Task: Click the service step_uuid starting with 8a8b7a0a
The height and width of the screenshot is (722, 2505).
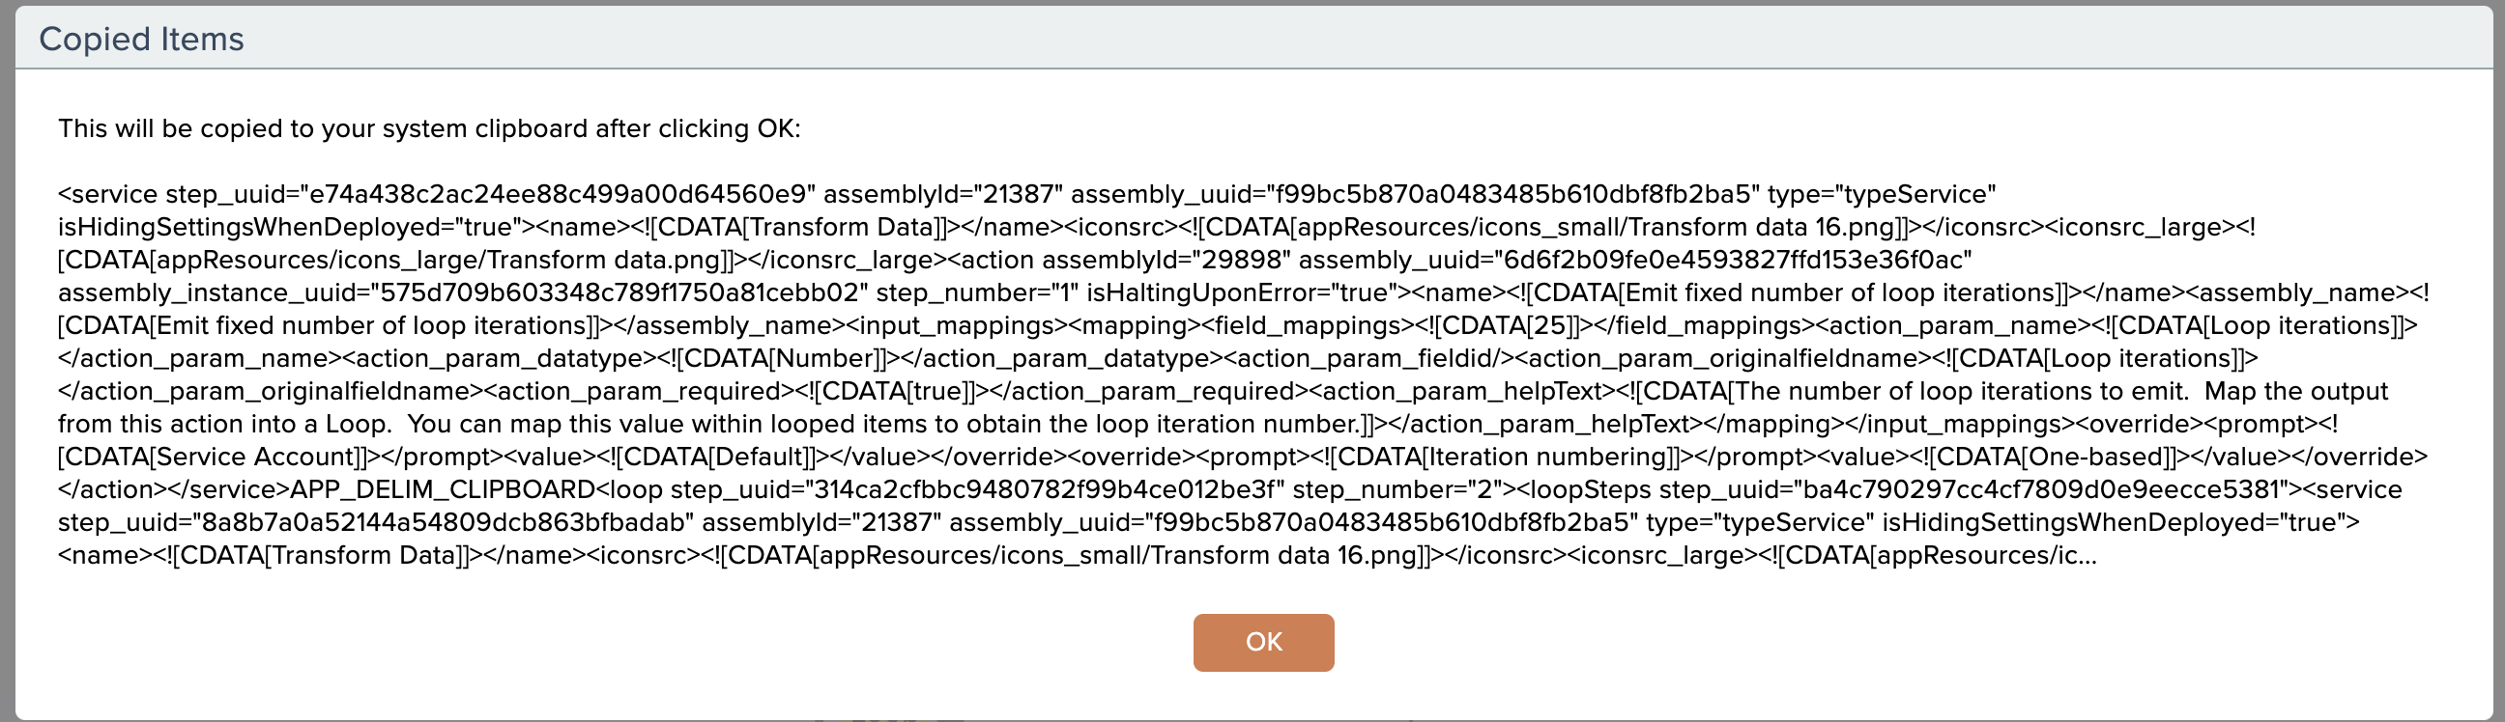Action: pos(447,523)
